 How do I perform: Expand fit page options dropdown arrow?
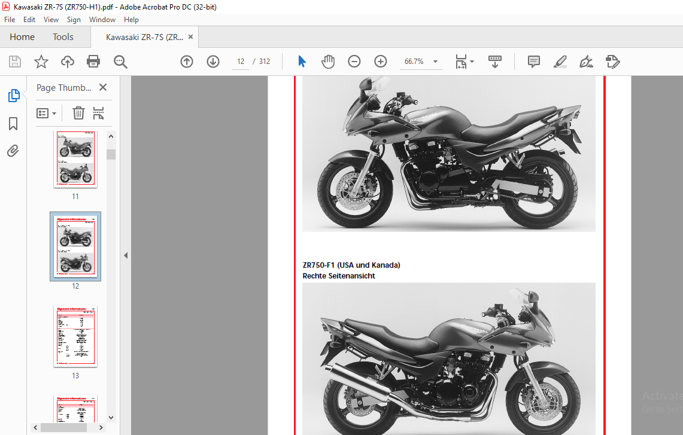[x=472, y=62]
